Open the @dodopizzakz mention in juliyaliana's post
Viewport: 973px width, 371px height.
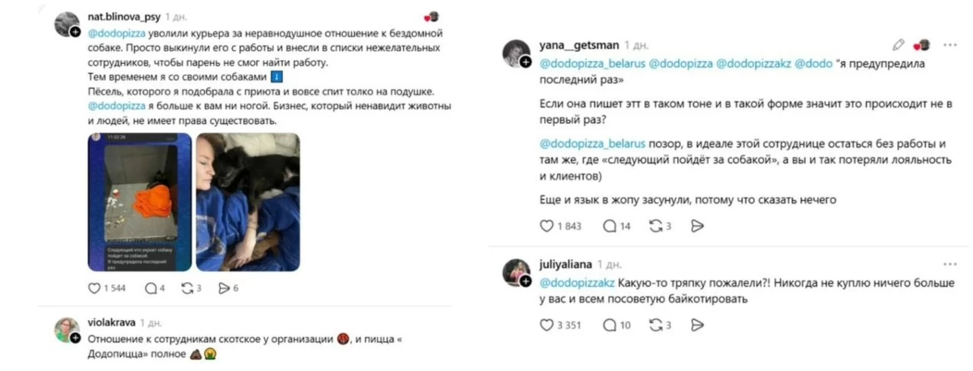(x=577, y=283)
